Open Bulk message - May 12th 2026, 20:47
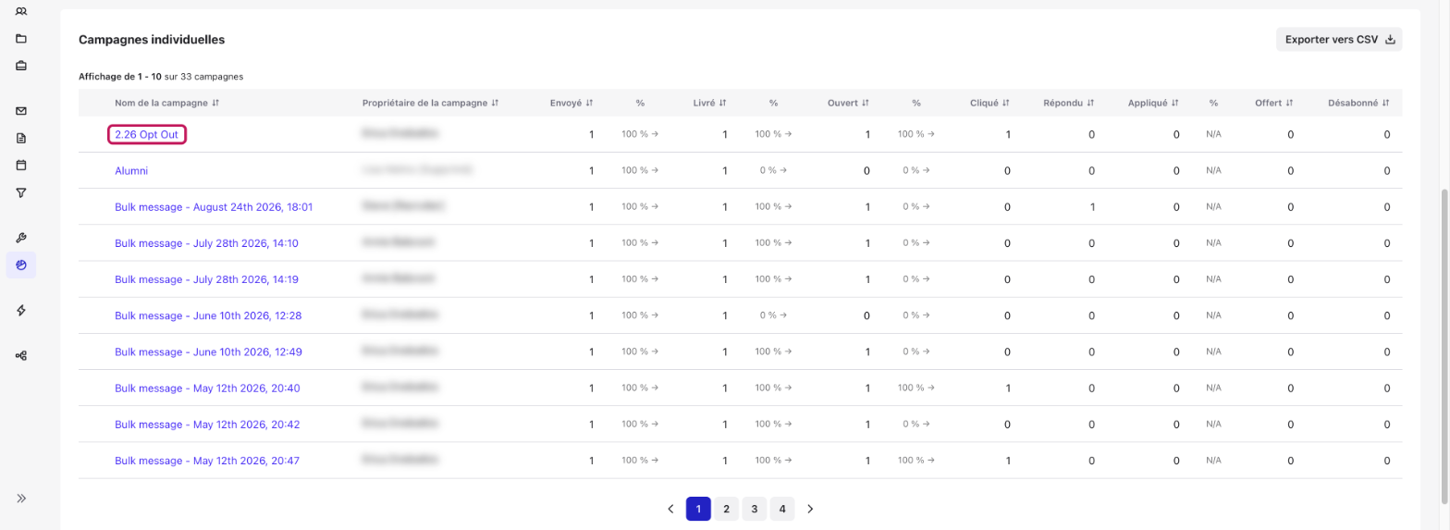 click(x=207, y=461)
